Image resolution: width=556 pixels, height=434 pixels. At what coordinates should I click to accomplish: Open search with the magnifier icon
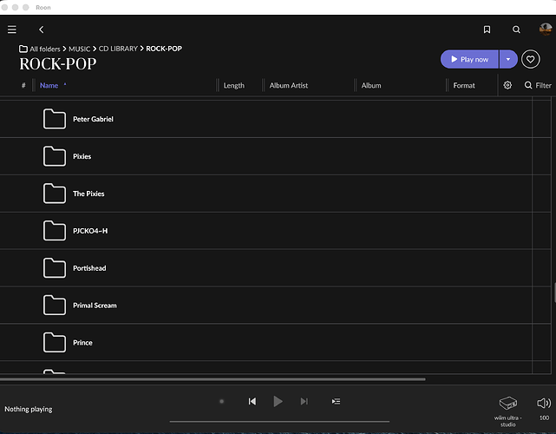tap(516, 30)
